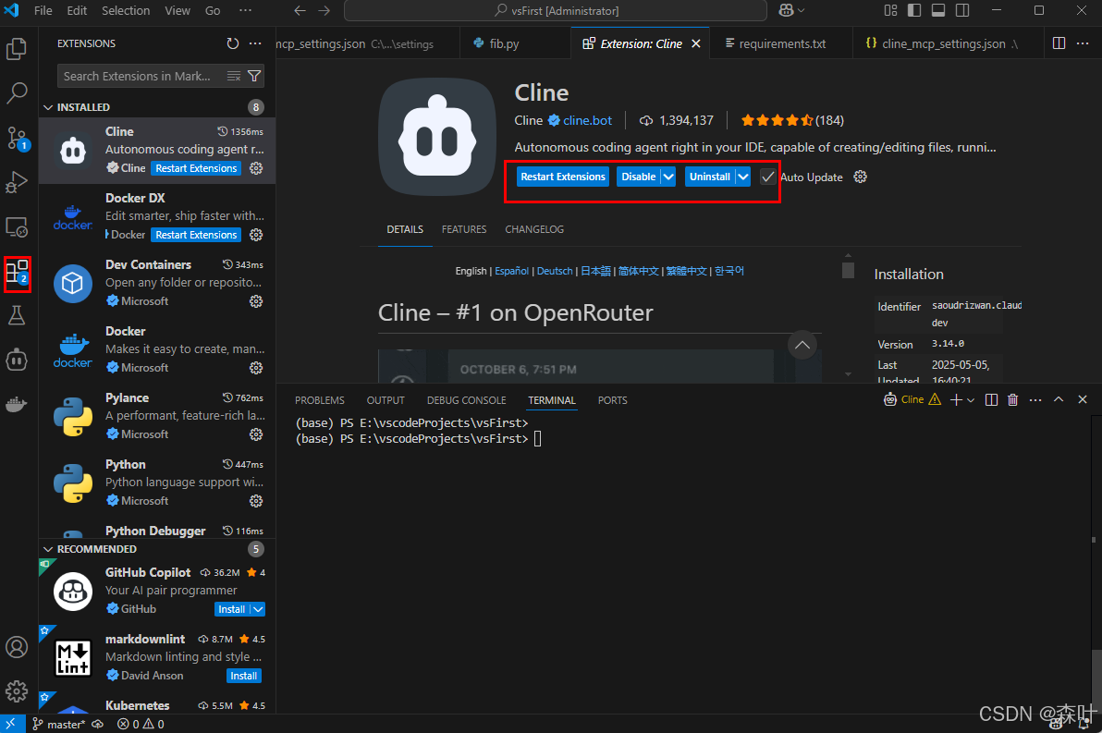Open the Uninstall dropdown arrow
The width and height of the screenshot is (1102, 733).
(743, 177)
